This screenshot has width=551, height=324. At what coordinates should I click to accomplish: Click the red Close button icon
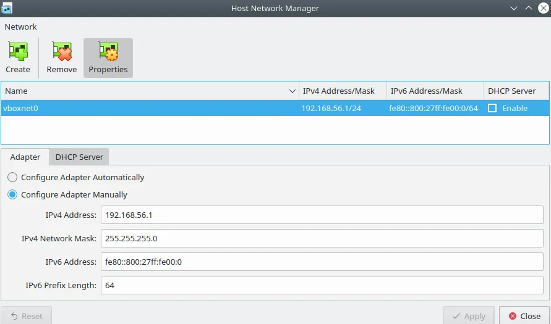click(x=512, y=316)
